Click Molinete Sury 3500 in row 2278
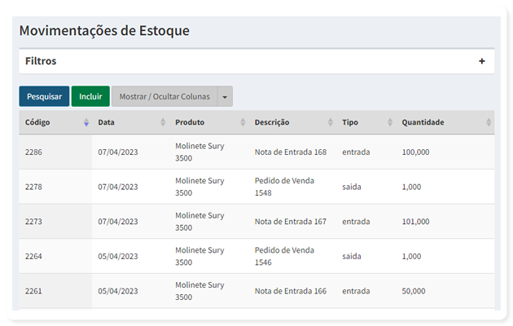The width and height of the screenshot is (513, 326). coord(199,187)
